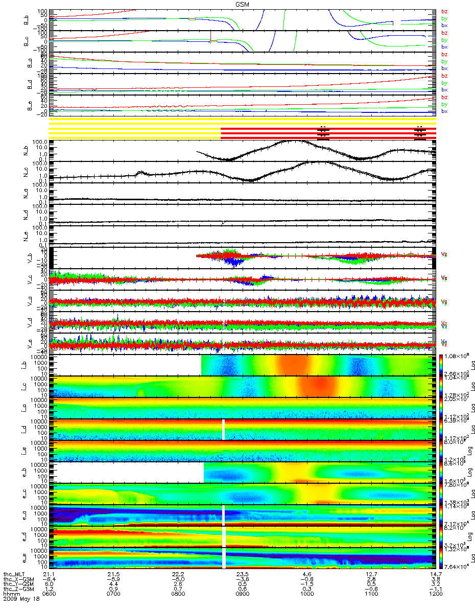
Task: Open the e_c electron spectrogram panel
Action: 242,493
